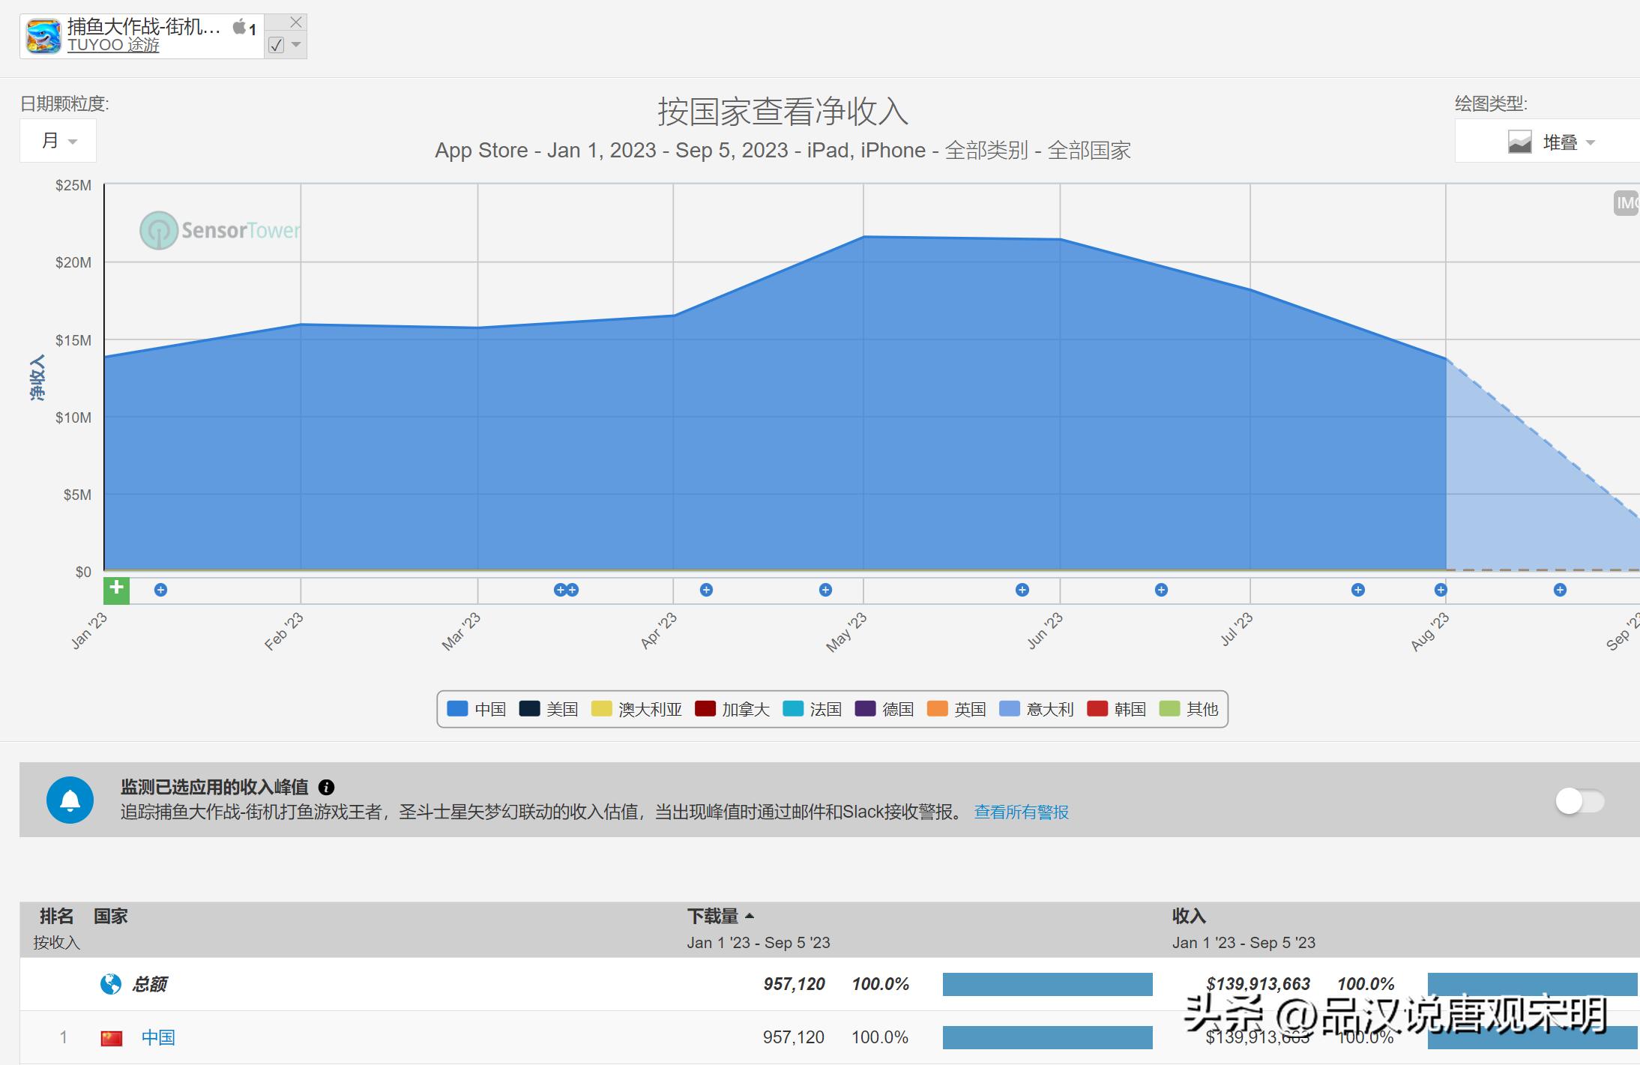Screen dimensions: 1640x1065
Task: Click the blue plus event marker near May '23
Action: (824, 590)
